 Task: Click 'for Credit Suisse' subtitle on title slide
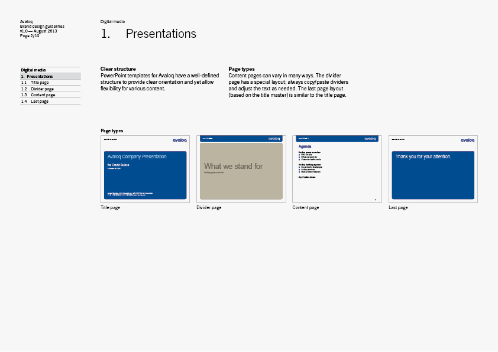pos(118,165)
